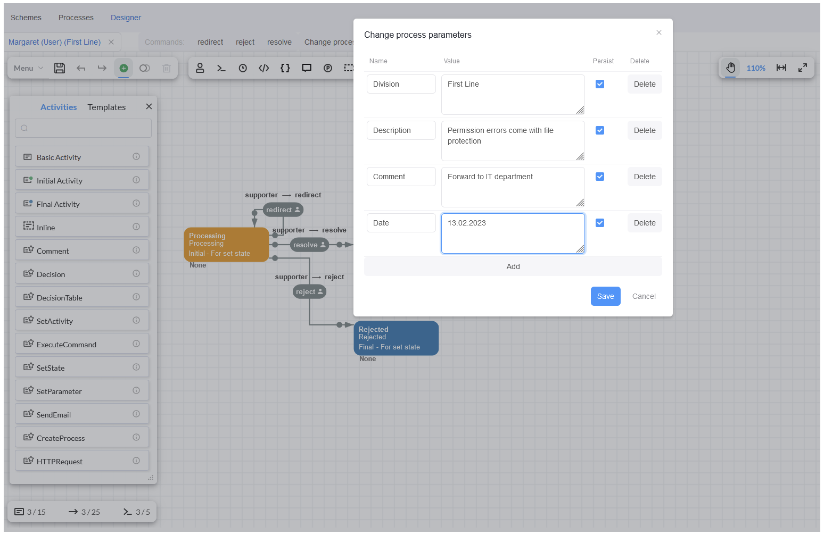Click the transitions count arrow icon
This screenshot has width=824, height=535.
click(73, 512)
